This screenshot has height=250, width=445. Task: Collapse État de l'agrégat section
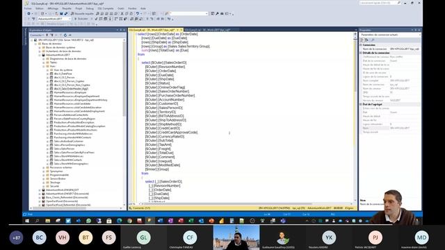tap(361, 104)
